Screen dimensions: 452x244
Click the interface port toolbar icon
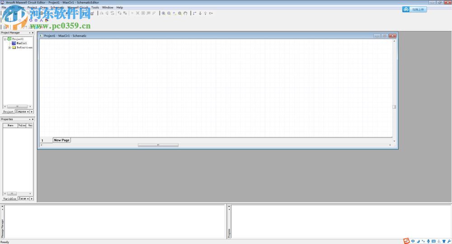[211, 13]
